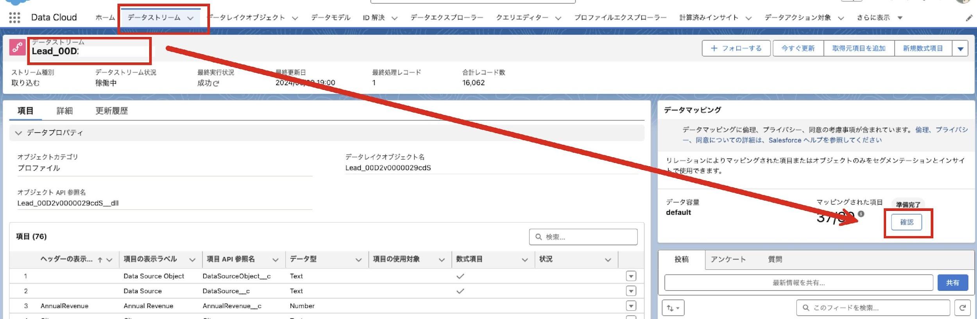Go to ホーム tab
This screenshot has height=319, width=977.
(105, 18)
